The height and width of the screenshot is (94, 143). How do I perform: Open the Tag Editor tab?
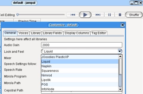(99, 33)
